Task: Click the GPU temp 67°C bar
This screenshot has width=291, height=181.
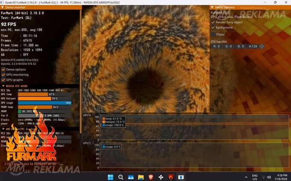Action: pos(45,94)
